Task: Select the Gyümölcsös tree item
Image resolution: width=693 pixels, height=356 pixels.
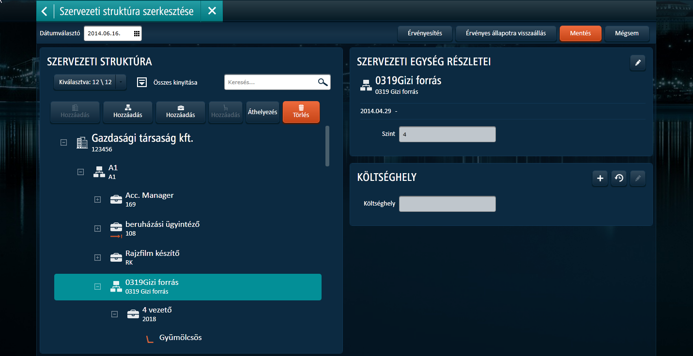Action: [180, 338]
